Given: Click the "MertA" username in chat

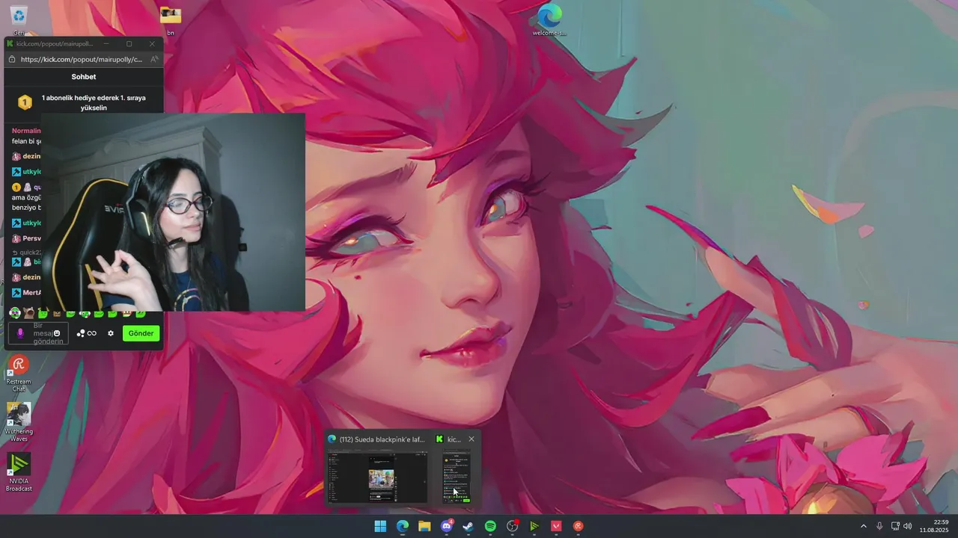Looking at the screenshot, I should pos(31,293).
